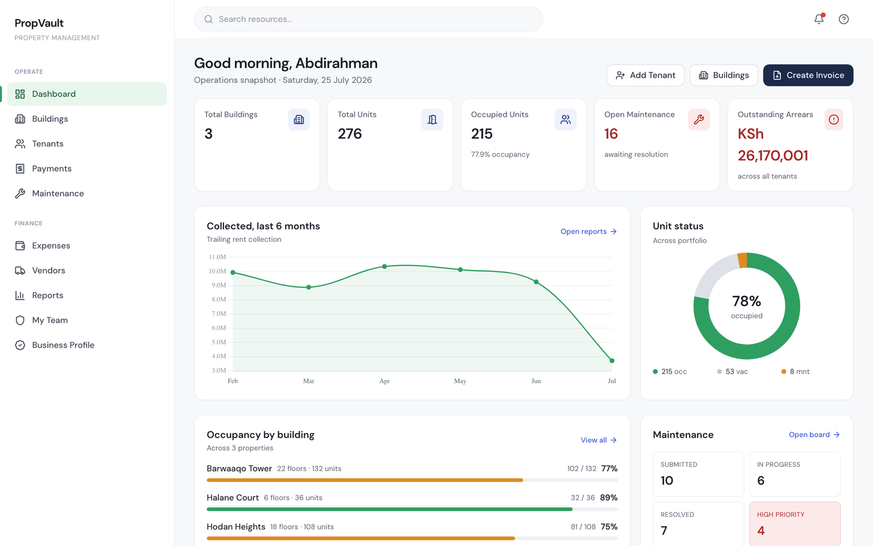
Task: Click the High Priority 4 tile
Action: 795,524
